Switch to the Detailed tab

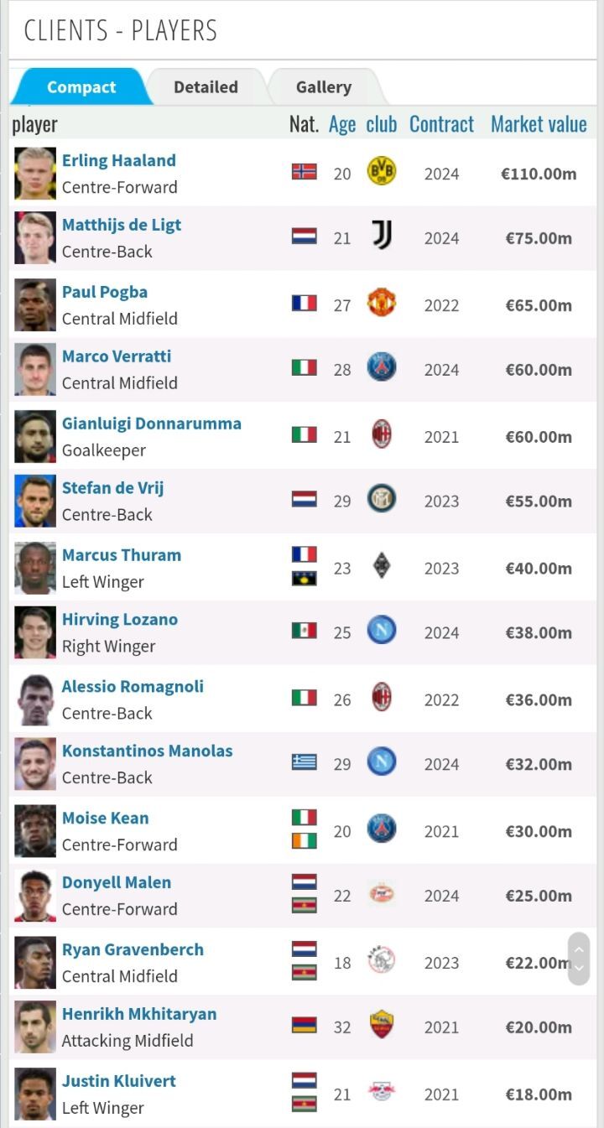pos(206,87)
